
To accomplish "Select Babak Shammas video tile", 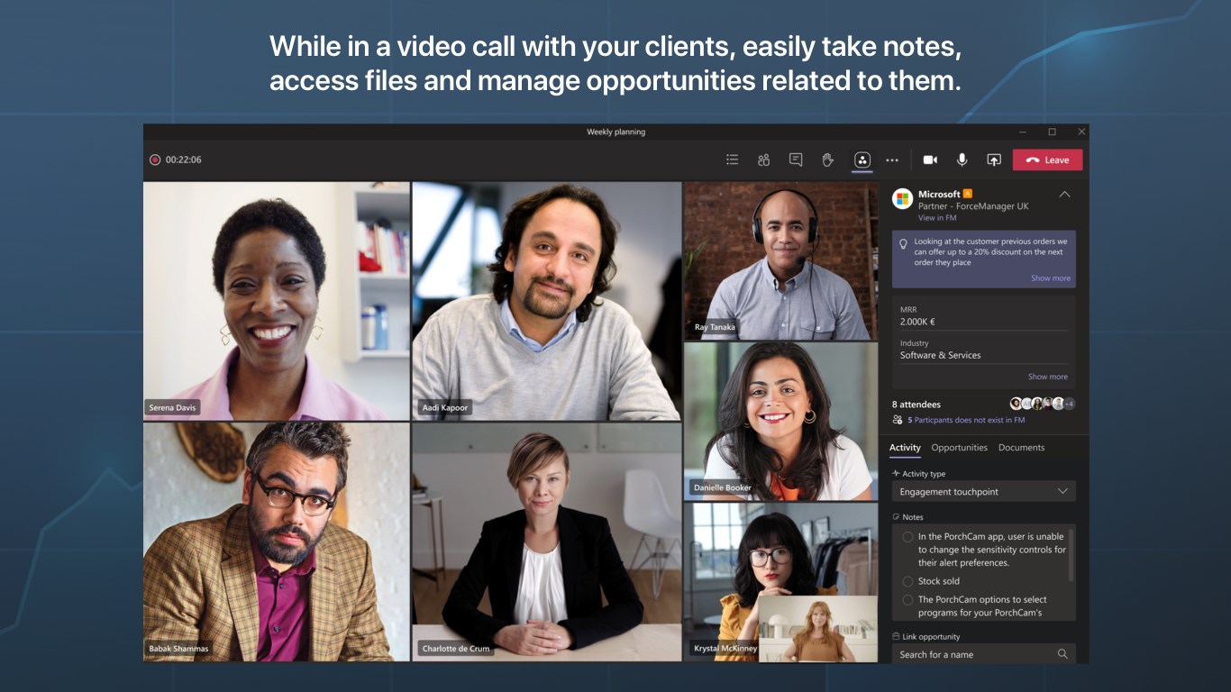I will 277,542.
